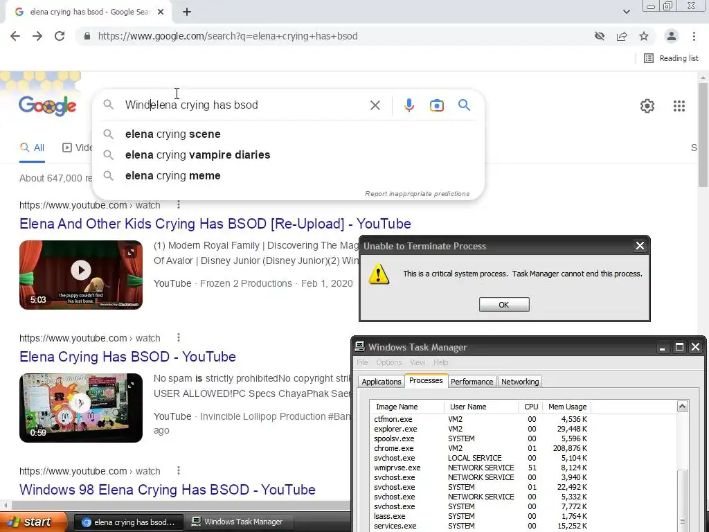The image size is (709, 532).
Task: Select chrome.exe in process list
Action: [481, 448]
